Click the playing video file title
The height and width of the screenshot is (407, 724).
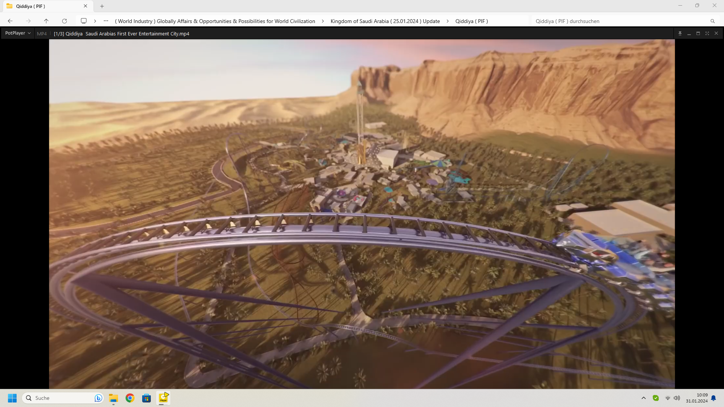121,34
